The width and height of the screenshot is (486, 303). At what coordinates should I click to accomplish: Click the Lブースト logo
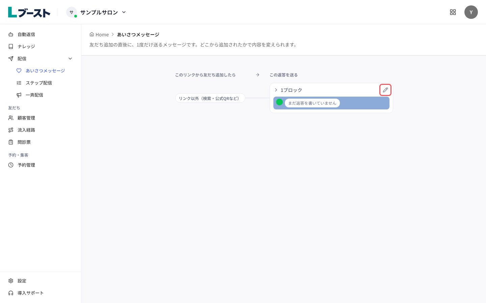[29, 12]
